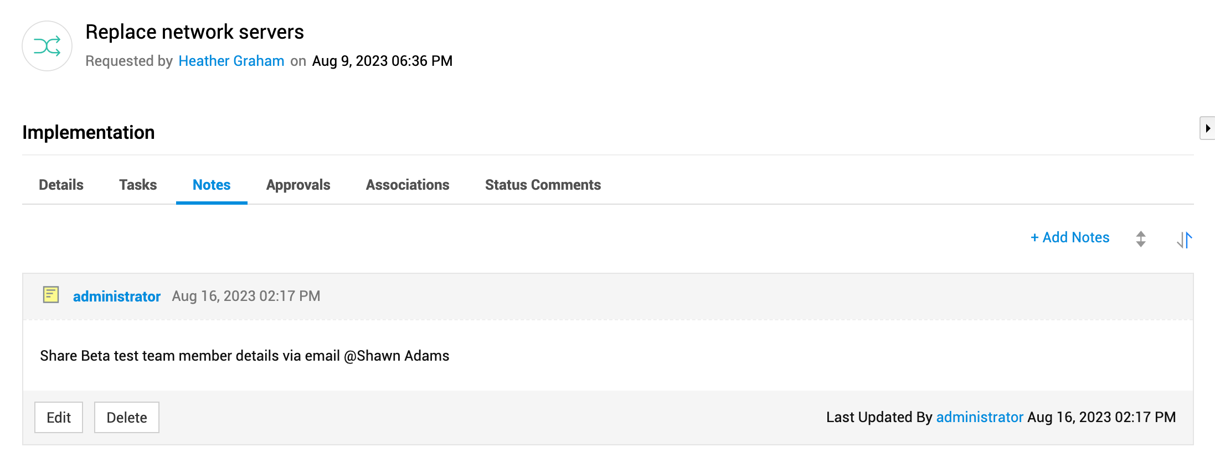Click the administrator note author link
The width and height of the screenshot is (1215, 468).
117,297
